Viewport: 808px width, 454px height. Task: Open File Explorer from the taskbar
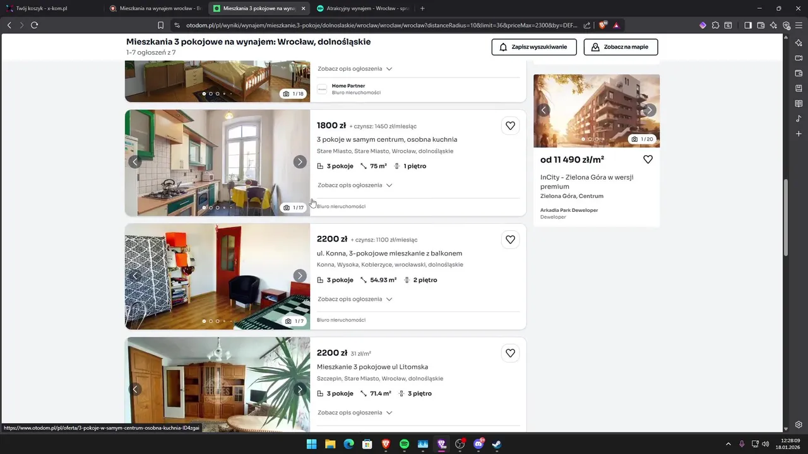pos(330,444)
